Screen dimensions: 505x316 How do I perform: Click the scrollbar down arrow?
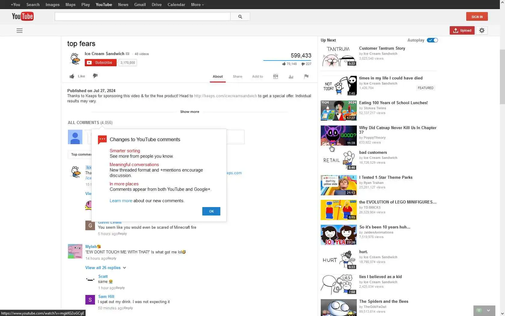[x=502, y=313]
